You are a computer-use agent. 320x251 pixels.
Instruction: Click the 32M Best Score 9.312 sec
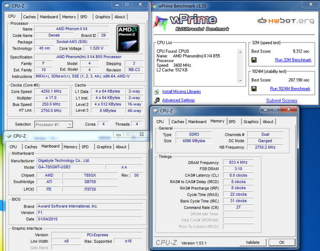(x=301, y=51)
